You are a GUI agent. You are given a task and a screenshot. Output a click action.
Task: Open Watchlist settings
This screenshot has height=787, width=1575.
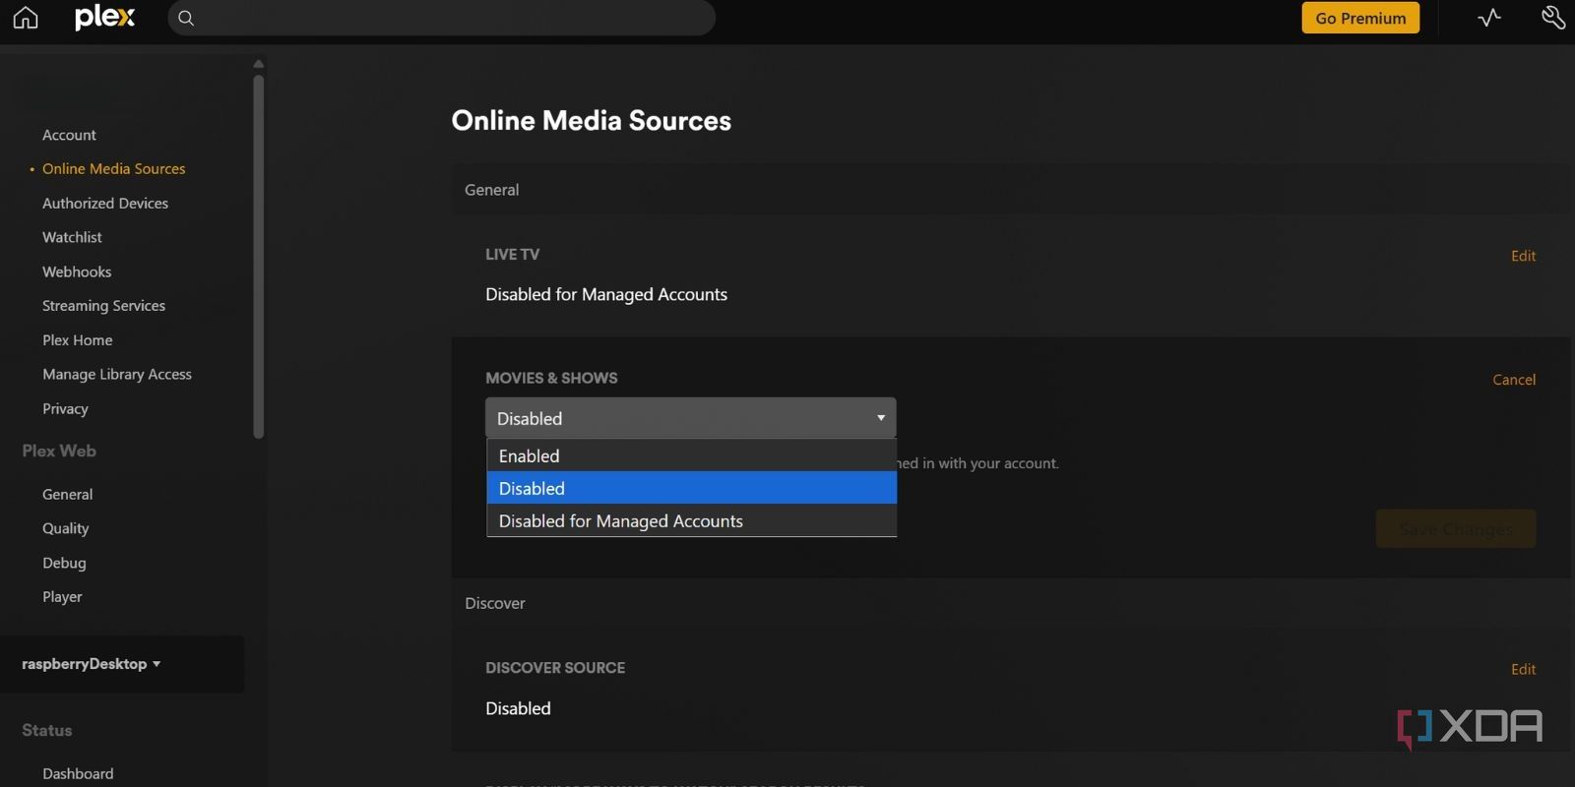72,237
